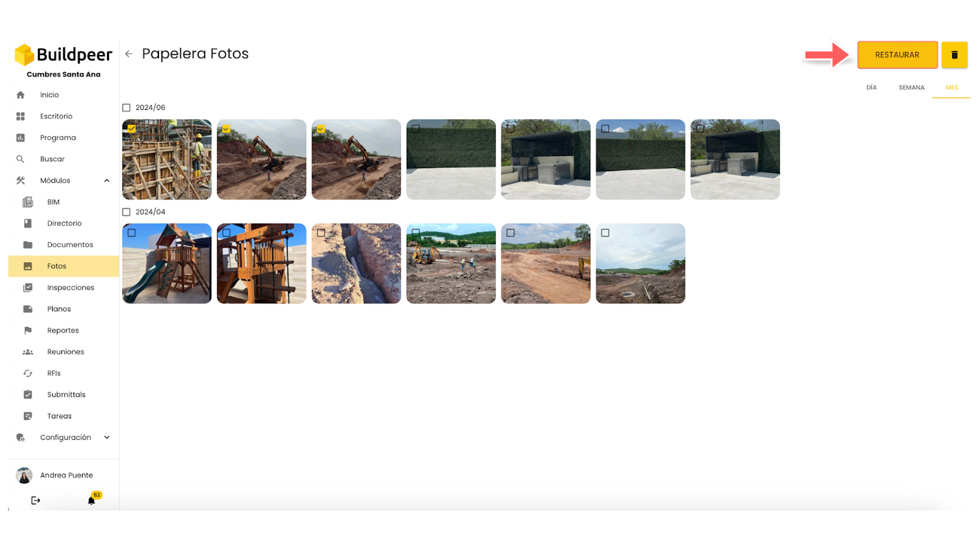Screen dimensions: 979x550
Task: Open the Reuniones people icon
Action: (x=28, y=352)
